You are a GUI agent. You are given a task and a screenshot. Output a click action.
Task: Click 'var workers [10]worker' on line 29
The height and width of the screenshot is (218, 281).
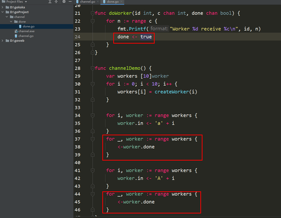click(x=138, y=76)
